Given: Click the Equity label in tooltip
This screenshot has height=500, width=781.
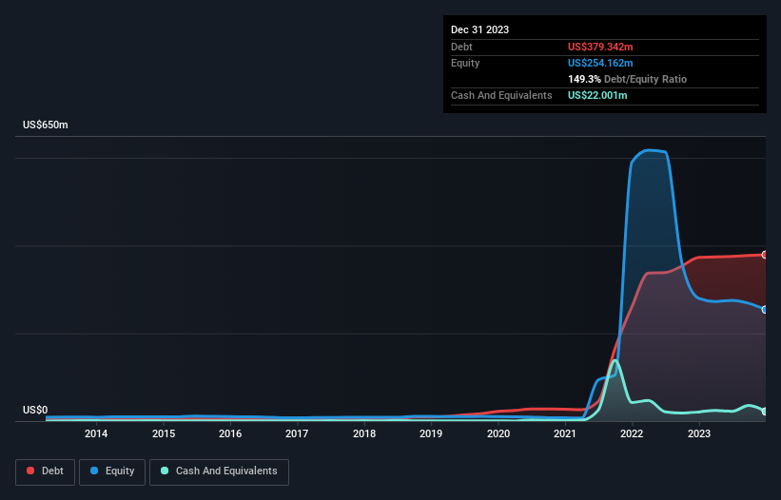Looking at the screenshot, I should pyautogui.click(x=465, y=63).
